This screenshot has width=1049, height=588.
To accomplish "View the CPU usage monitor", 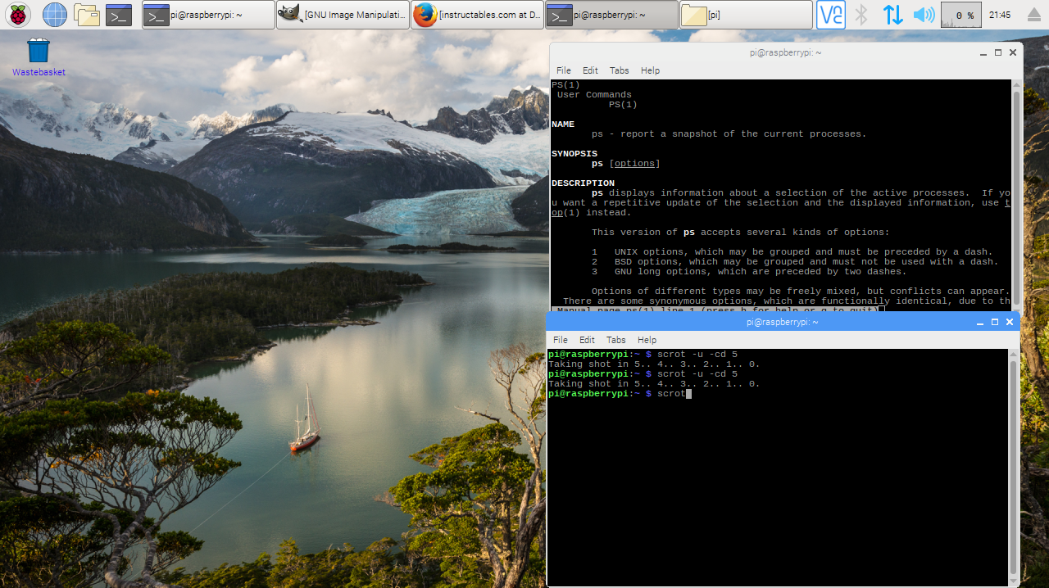I will click(x=960, y=14).
